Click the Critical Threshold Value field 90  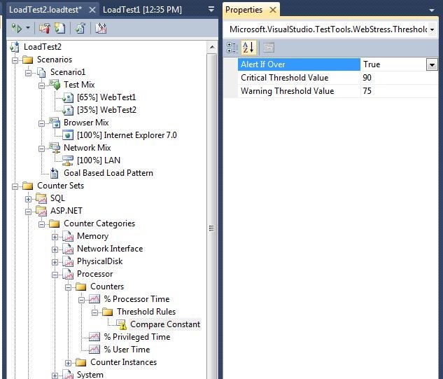[x=399, y=78]
